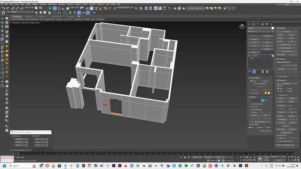
Task: Toggle the Percent Snap button
Action: click(x=105, y=8)
